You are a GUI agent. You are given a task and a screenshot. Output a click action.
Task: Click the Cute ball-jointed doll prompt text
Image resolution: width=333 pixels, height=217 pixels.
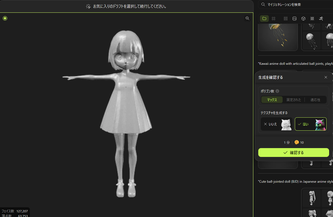coord(295,182)
